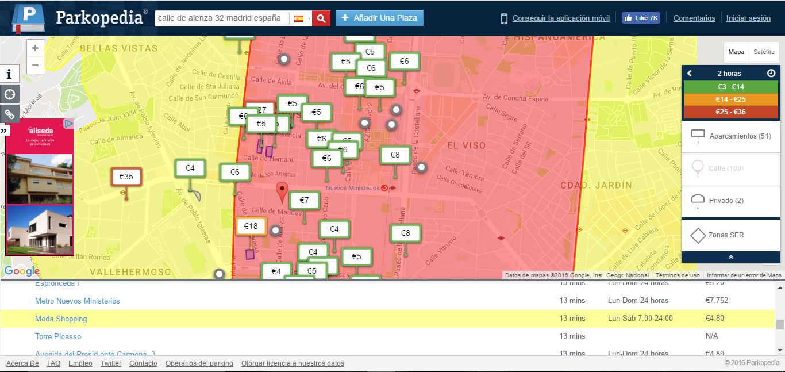Open the info panel icon
The width and height of the screenshot is (785, 372).
click(x=9, y=74)
